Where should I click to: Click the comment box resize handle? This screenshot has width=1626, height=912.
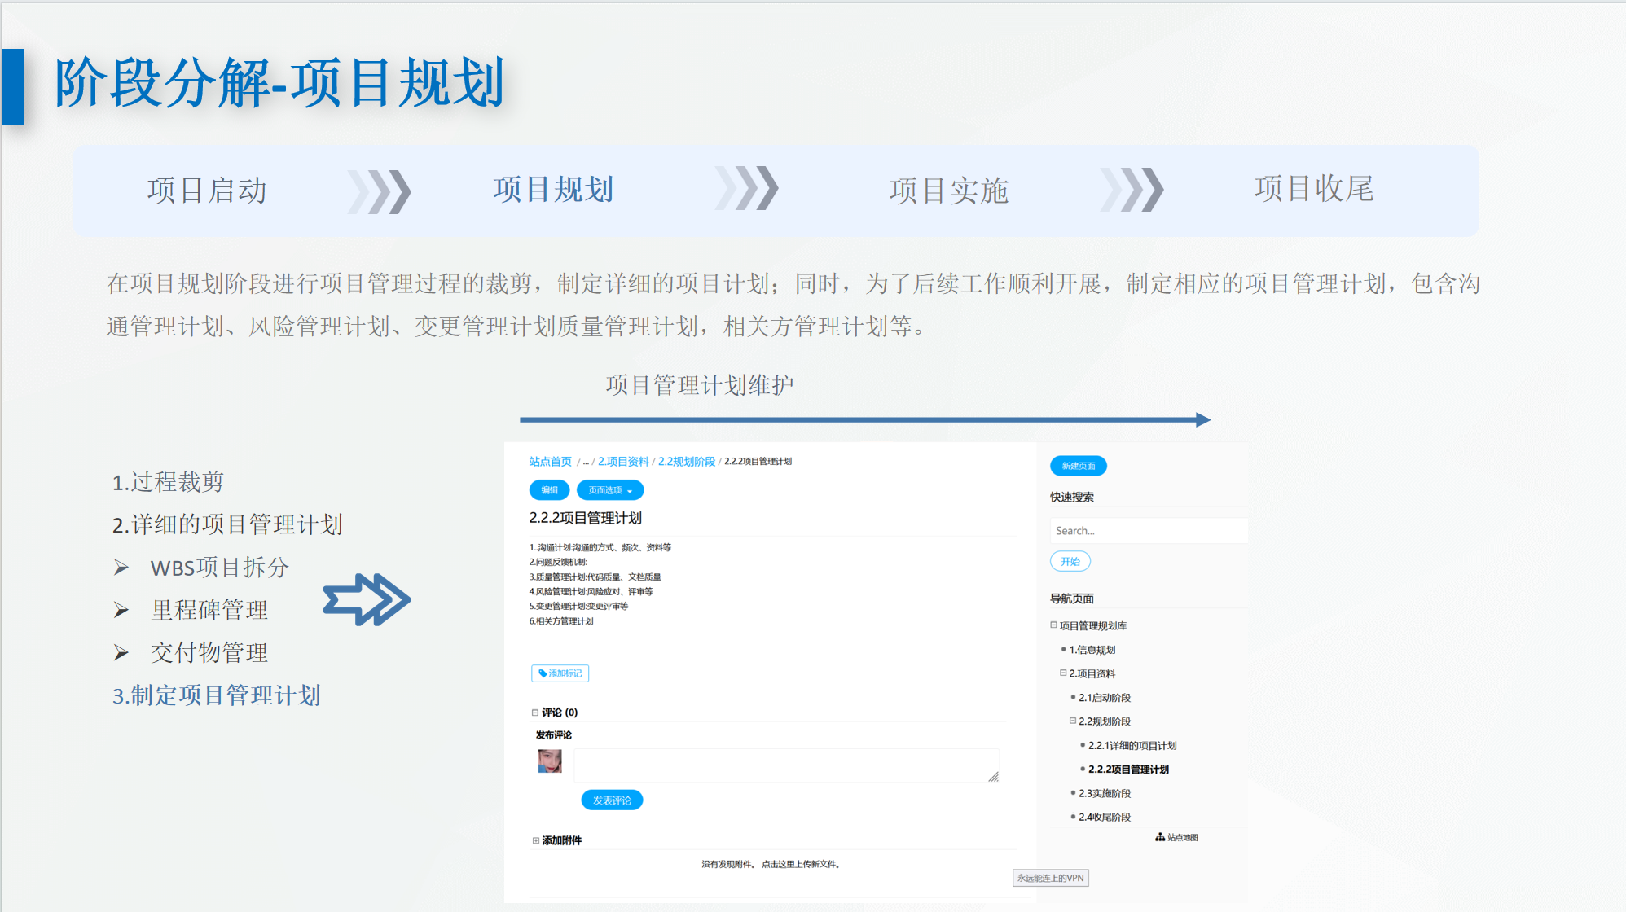993,777
